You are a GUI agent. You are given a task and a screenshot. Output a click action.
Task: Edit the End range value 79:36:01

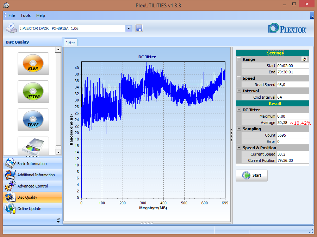pyautogui.click(x=293, y=72)
